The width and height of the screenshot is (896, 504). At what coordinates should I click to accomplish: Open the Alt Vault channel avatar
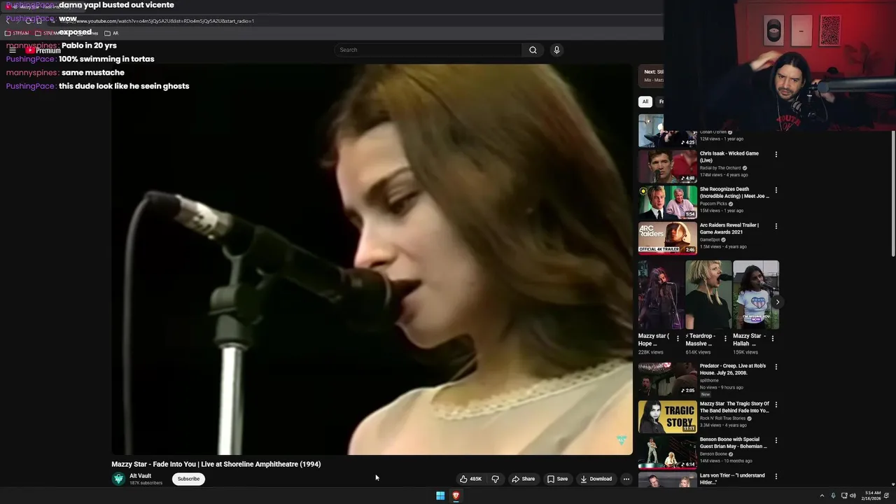point(118,479)
